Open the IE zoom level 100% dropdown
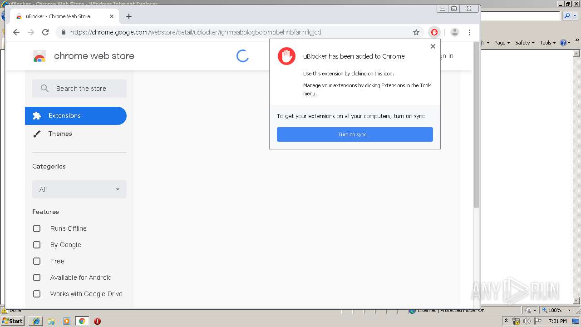Viewport: 581px width, 327px height. [569, 311]
